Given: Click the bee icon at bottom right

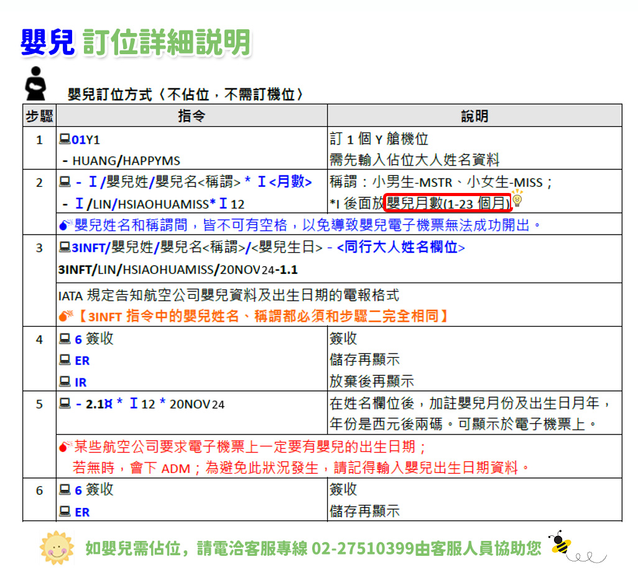Looking at the screenshot, I should (x=560, y=543).
